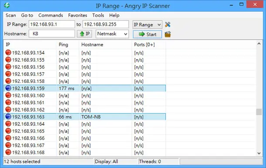Expand the Netmask combo box
This screenshot has width=266, height=168.
112,34
